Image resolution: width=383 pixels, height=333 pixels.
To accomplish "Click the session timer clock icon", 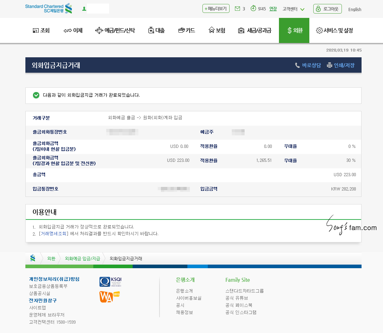I will (x=253, y=8).
